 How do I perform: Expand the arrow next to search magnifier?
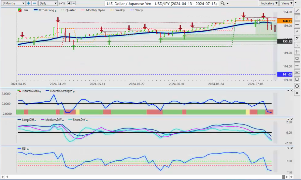[228, 4]
